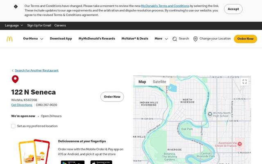
Task: Click the We're open now text
Action: click(x=23, y=116)
